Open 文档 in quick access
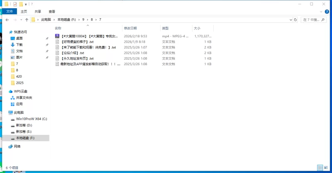 click(x=19, y=51)
